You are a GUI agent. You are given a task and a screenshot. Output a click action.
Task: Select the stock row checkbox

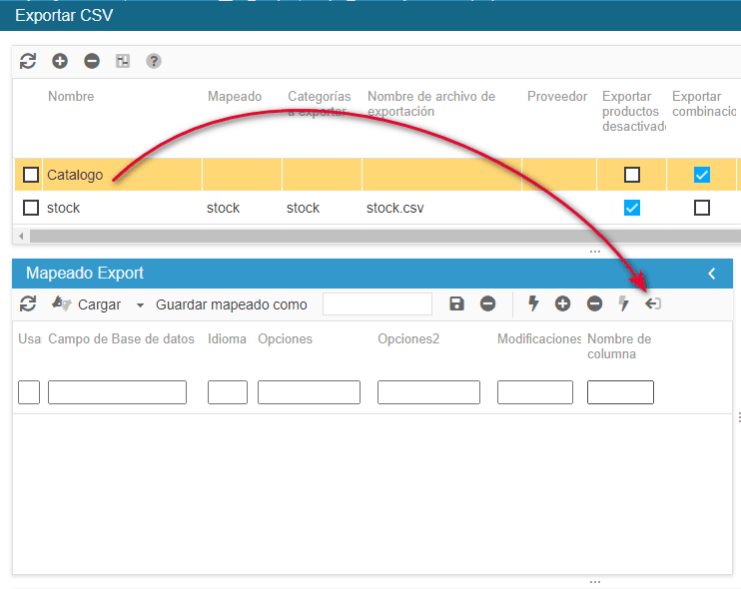(x=31, y=208)
